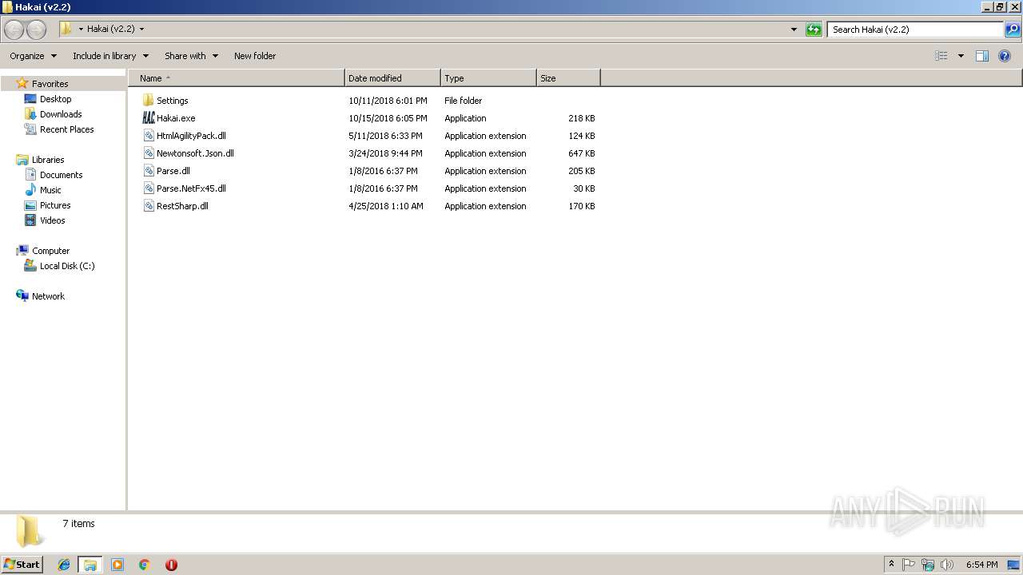This screenshot has width=1023, height=575.
Task: Open the breadcrumb root dropdown arrow
Action: click(x=81, y=30)
